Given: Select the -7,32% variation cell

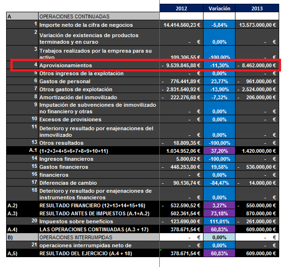Looking at the screenshot, I should point(219,97).
